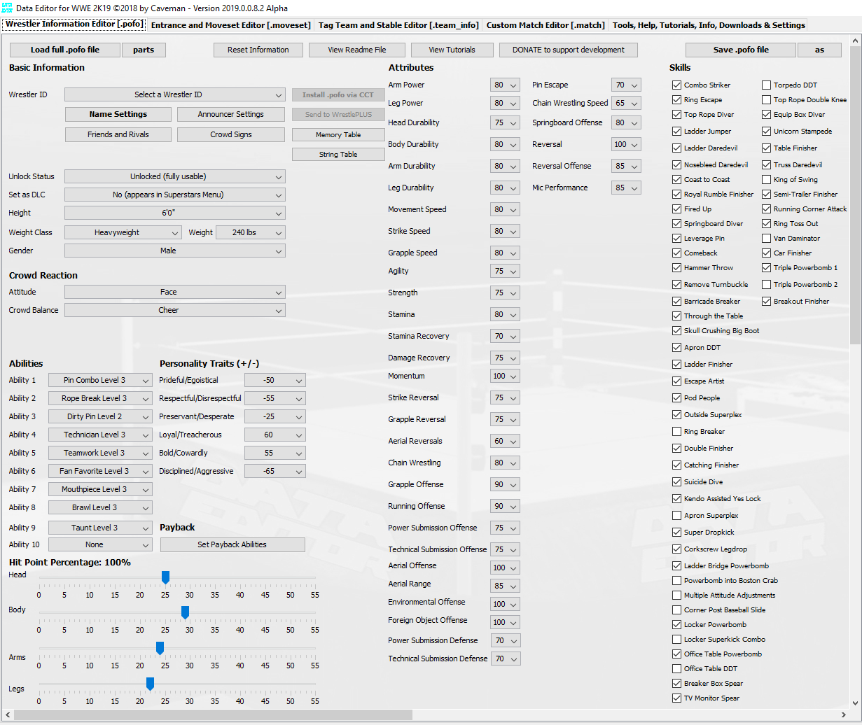Open the Pin Escape attribute dropdown
The height and width of the screenshot is (725, 862).
pyautogui.click(x=626, y=85)
